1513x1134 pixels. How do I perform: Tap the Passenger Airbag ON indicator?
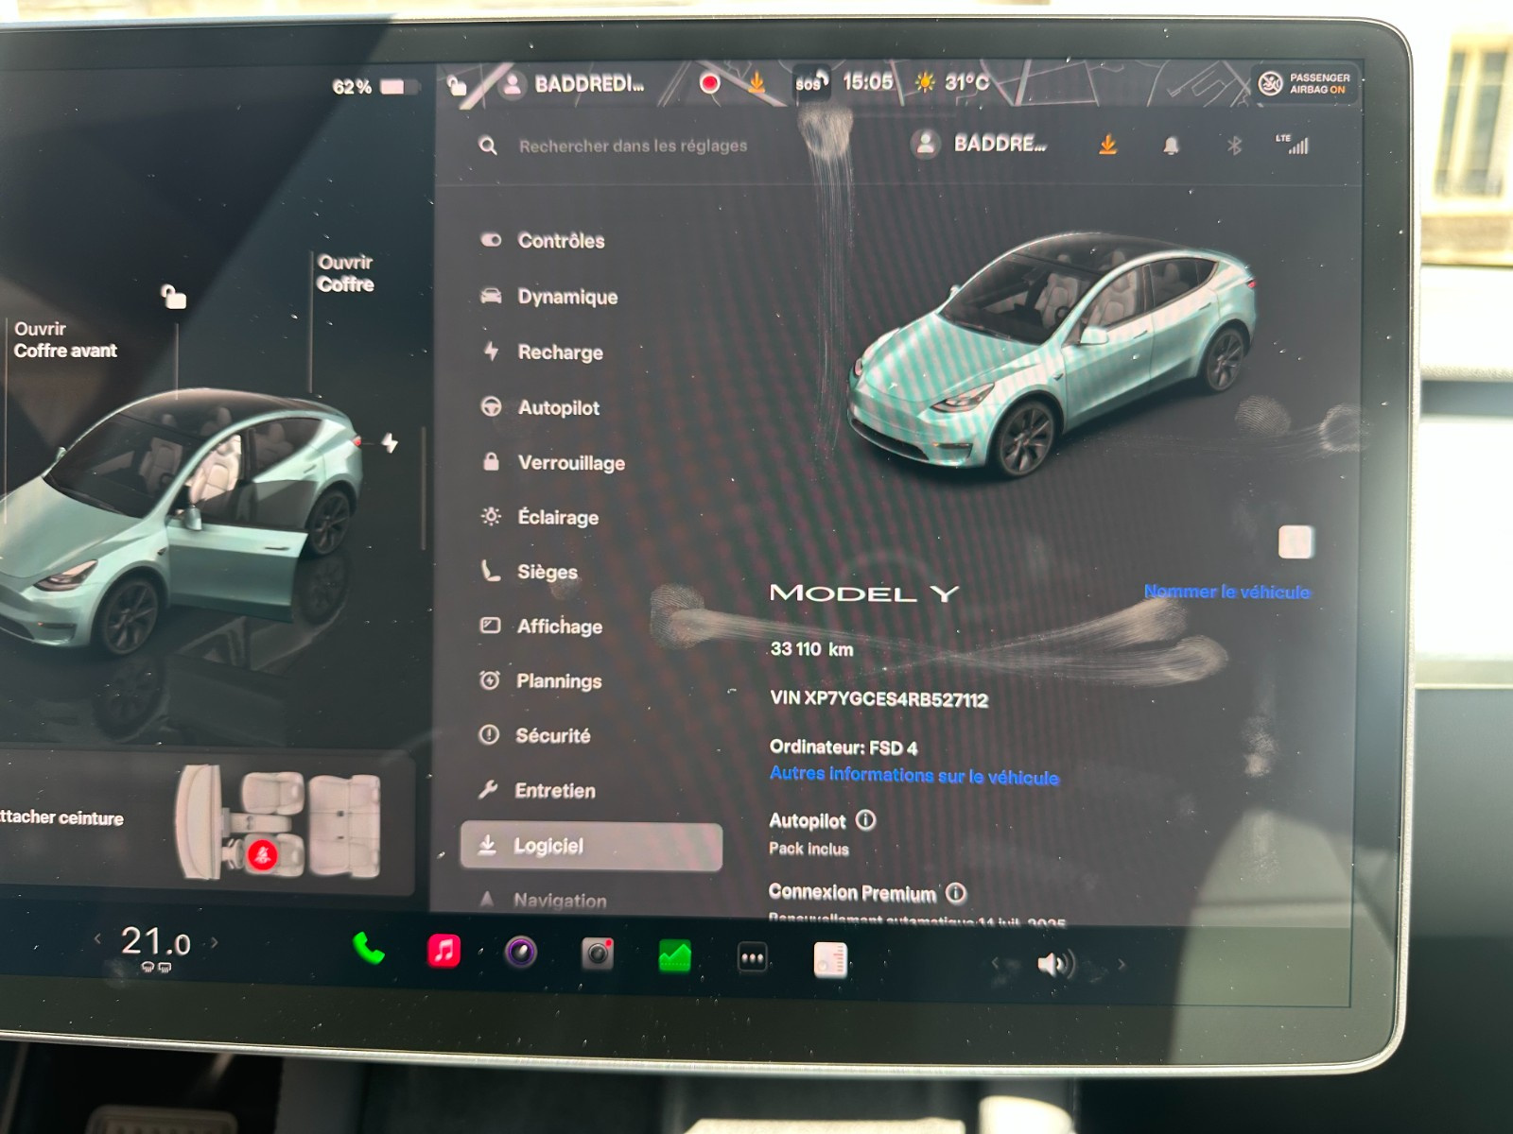point(1305,83)
